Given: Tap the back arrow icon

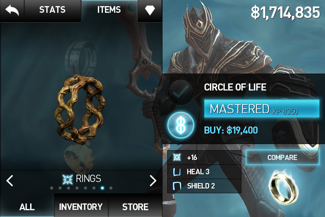Looking at the screenshot, I should (12, 11).
